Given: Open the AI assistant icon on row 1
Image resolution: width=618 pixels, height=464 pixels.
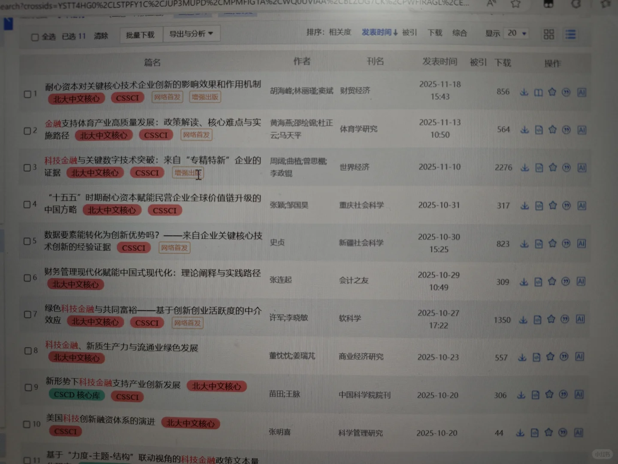Looking at the screenshot, I should 582,92.
